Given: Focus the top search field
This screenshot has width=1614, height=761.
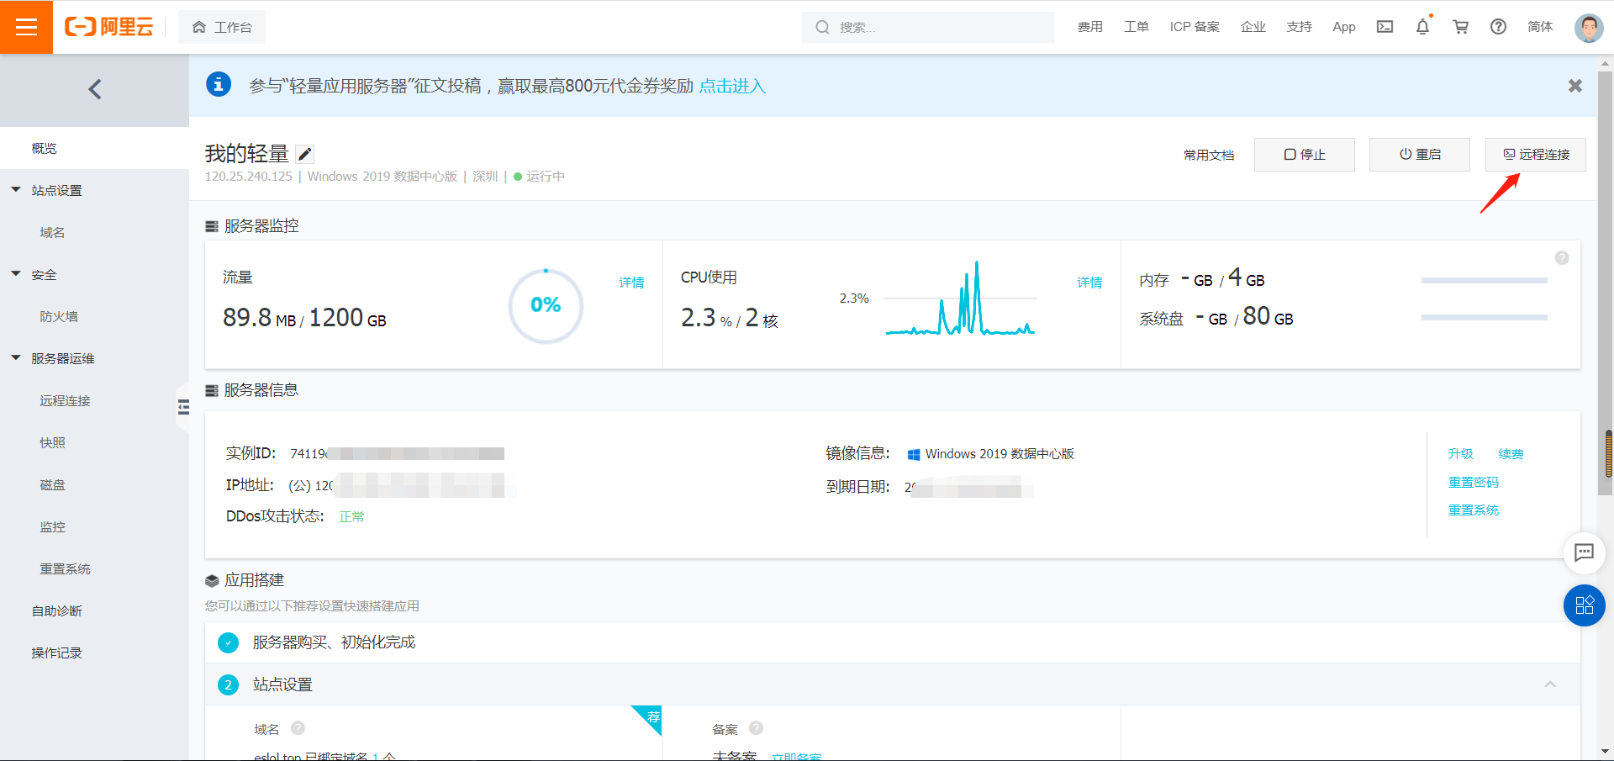Looking at the screenshot, I should click(928, 27).
